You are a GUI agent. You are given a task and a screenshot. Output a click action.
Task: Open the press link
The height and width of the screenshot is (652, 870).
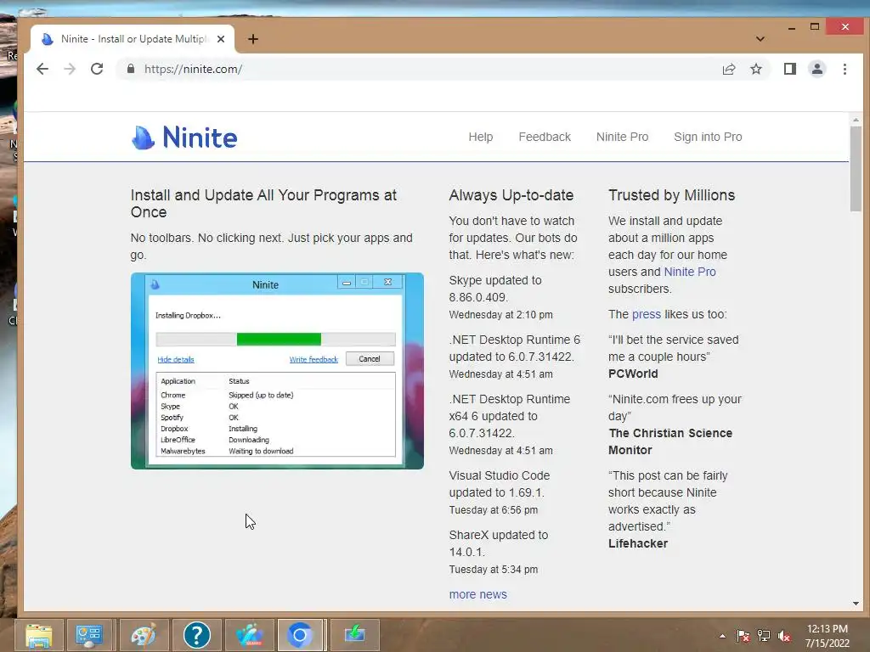click(x=647, y=314)
